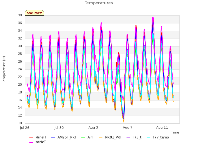This screenshot has width=198, height=148.
Task: Click the Aug 7 x-axis label
Action: click(127, 127)
